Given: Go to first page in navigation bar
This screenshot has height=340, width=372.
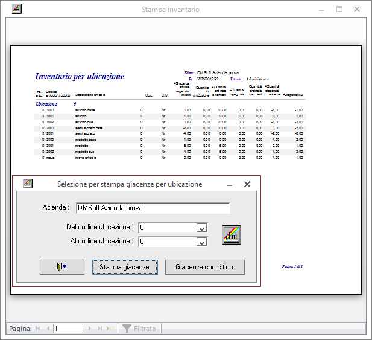Looking at the screenshot, I should coord(39,329).
